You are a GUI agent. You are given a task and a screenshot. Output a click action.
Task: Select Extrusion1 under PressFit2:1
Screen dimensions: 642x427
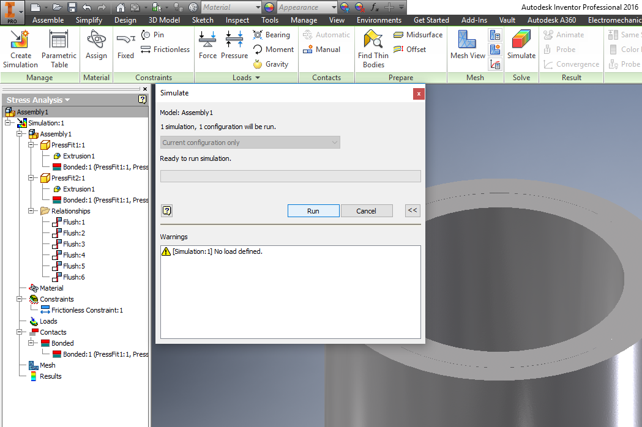click(x=73, y=189)
